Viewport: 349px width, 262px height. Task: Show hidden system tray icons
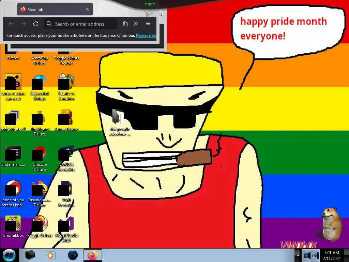(x=298, y=256)
